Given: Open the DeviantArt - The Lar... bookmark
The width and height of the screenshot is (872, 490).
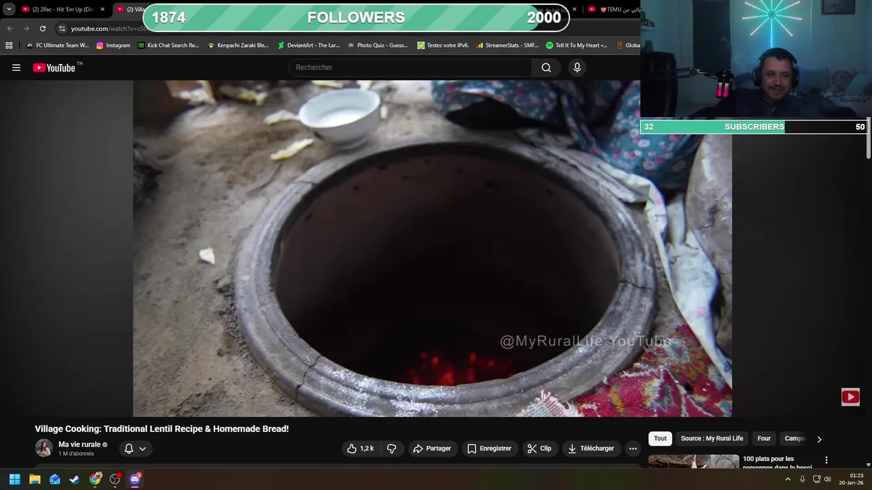Looking at the screenshot, I should (309, 46).
